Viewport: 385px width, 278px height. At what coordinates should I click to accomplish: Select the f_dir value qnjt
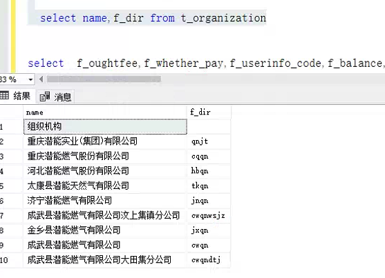[x=209, y=141]
